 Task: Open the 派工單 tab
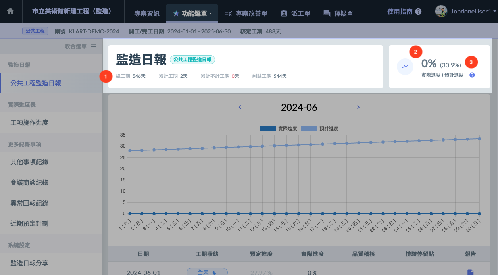(295, 13)
